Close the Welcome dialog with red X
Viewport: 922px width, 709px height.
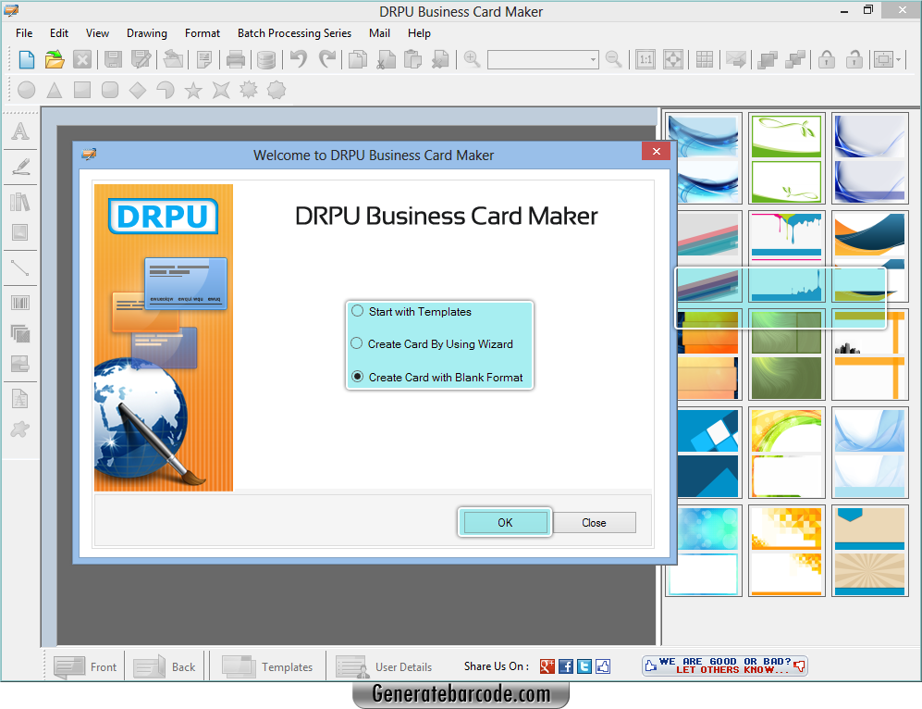pyautogui.click(x=657, y=151)
